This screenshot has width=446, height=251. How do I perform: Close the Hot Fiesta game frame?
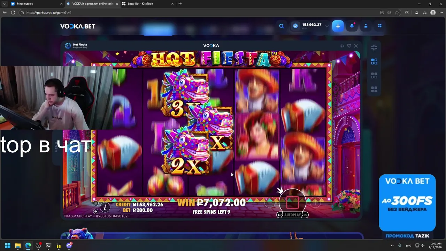click(x=356, y=46)
